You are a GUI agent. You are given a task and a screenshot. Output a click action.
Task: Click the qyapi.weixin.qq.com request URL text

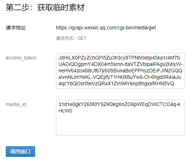point(106,28)
